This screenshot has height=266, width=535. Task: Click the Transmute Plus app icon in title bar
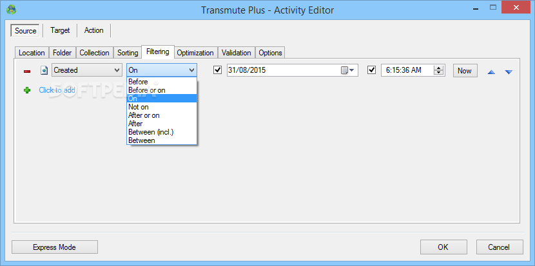point(11,9)
